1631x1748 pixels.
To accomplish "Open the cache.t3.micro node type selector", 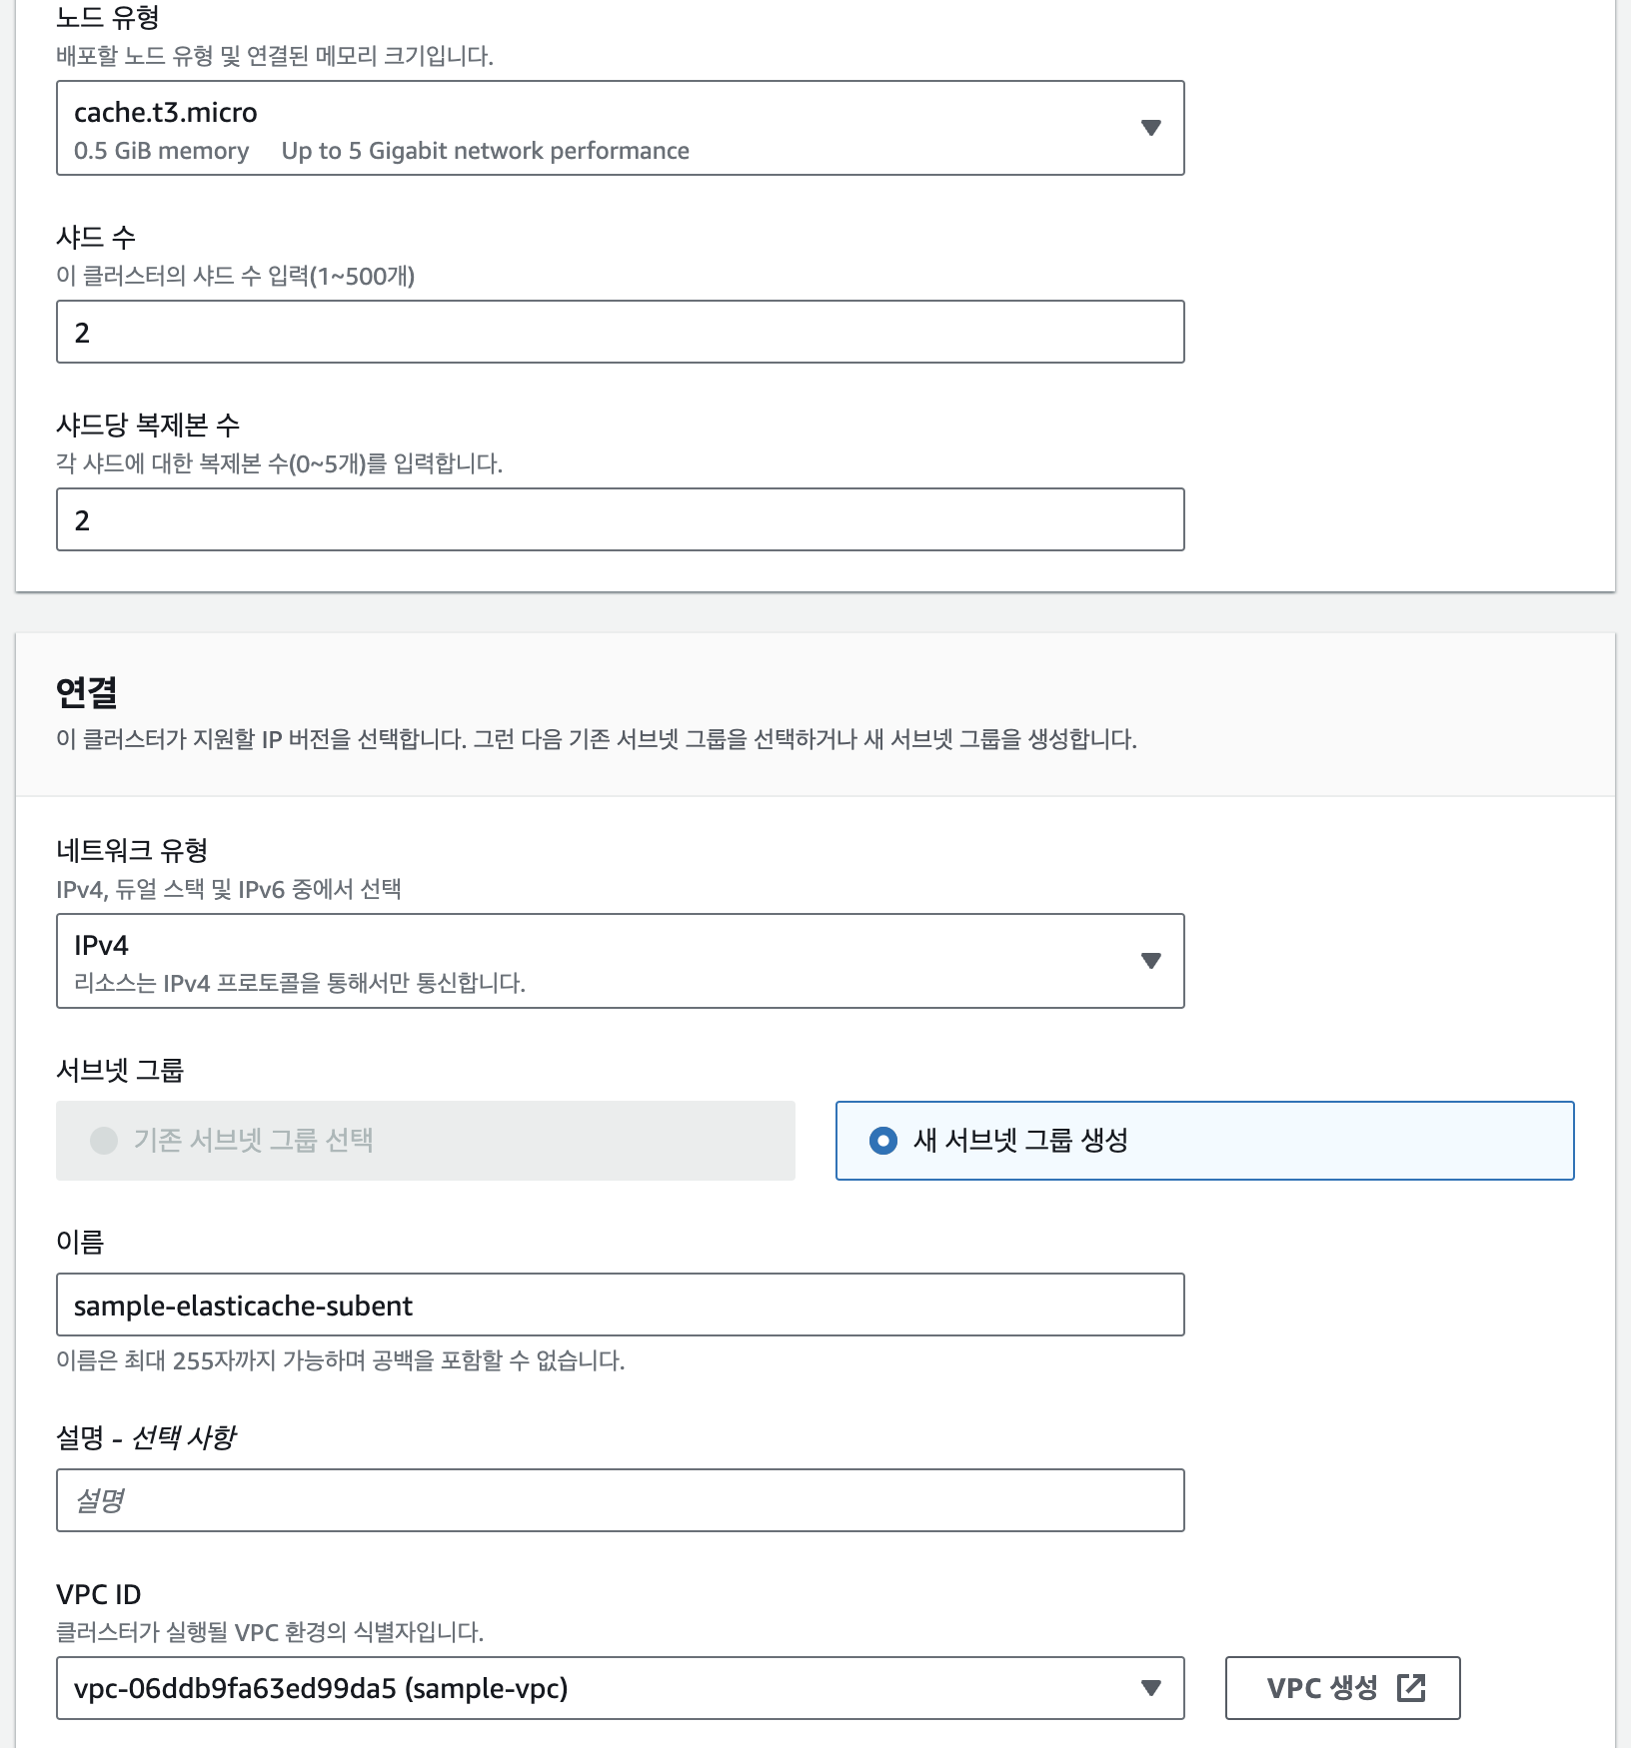I will tap(600, 128).
